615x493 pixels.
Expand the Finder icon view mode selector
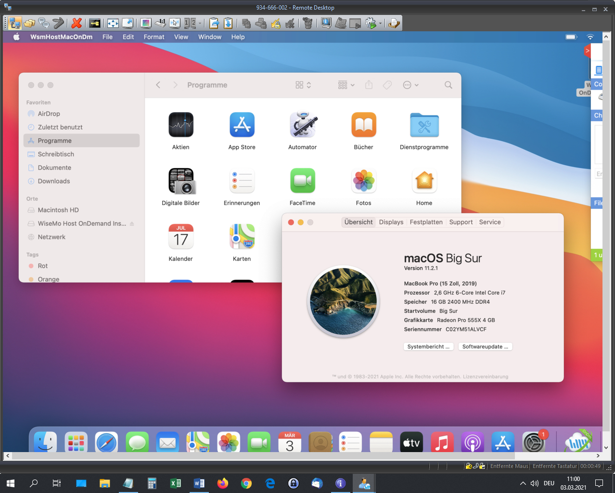[x=303, y=85]
